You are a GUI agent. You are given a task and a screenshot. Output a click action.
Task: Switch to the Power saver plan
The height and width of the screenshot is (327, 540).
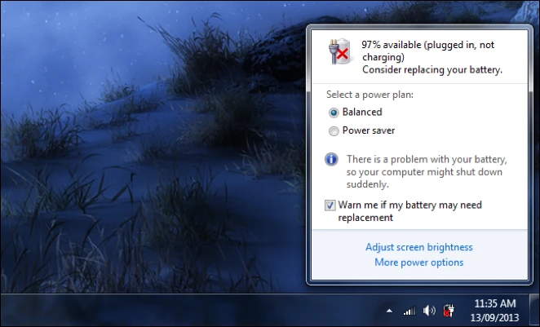pyautogui.click(x=333, y=130)
